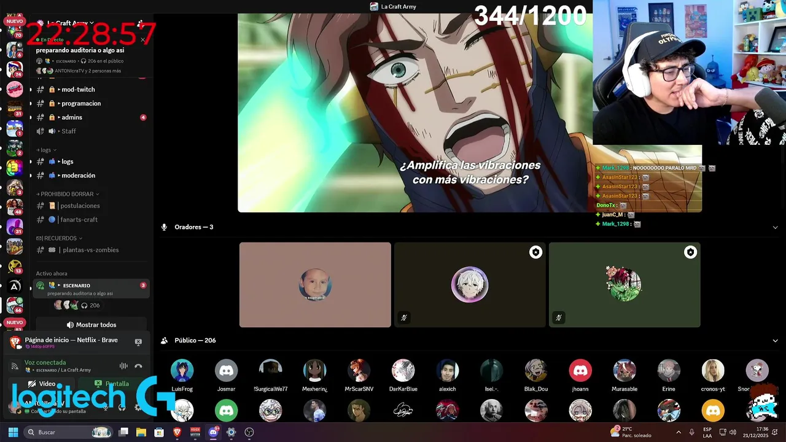Open the plantas-vs-zombies channel
Viewport: 786px width, 442px height.
[x=90, y=250]
